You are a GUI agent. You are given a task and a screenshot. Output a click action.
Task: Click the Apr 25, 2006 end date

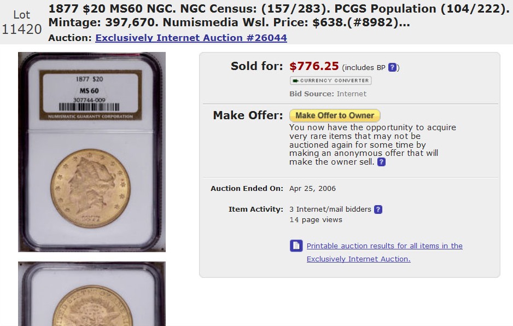coord(312,189)
